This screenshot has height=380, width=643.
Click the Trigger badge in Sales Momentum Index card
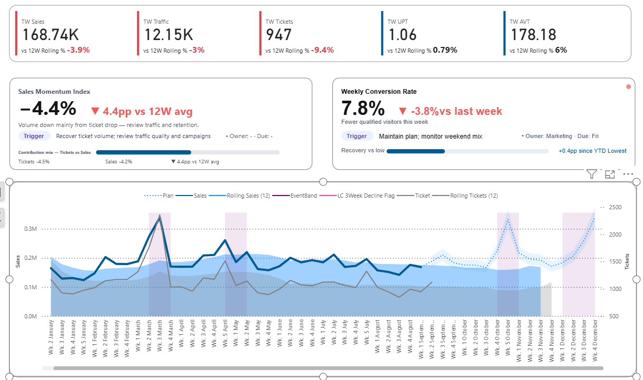point(34,136)
